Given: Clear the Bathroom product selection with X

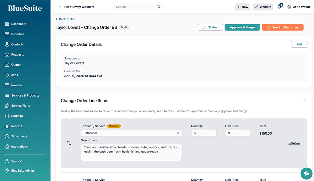Looking at the screenshot, I should pos(178,133).
